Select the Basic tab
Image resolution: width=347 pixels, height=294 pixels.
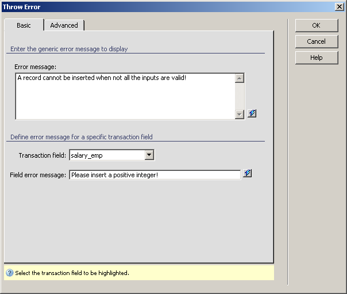coord(24,25)
